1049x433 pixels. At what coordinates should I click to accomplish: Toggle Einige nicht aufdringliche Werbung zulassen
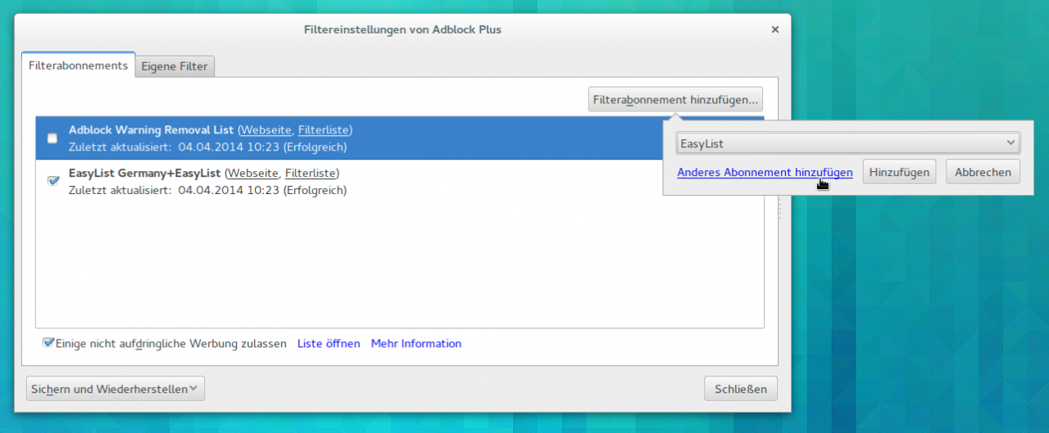tap(49, 343)
